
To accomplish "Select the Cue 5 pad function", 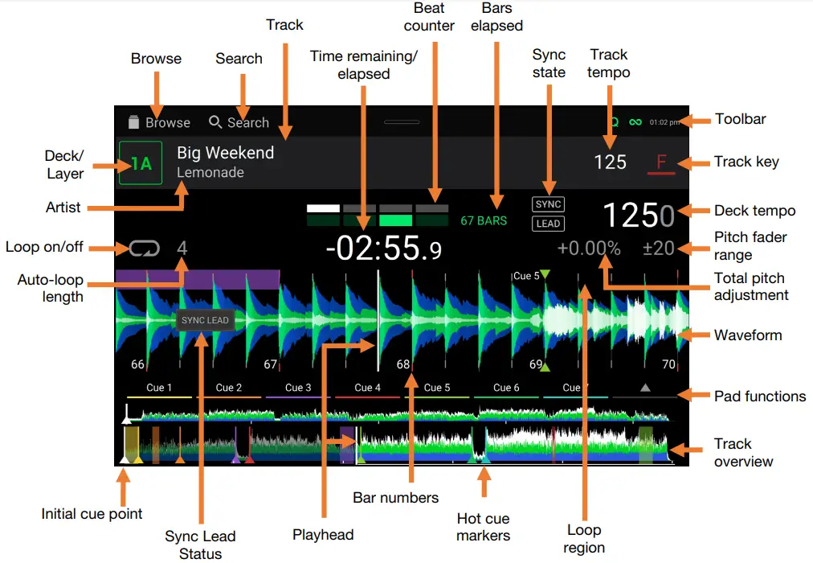I will pyautogui.click(x=437, y=388).
